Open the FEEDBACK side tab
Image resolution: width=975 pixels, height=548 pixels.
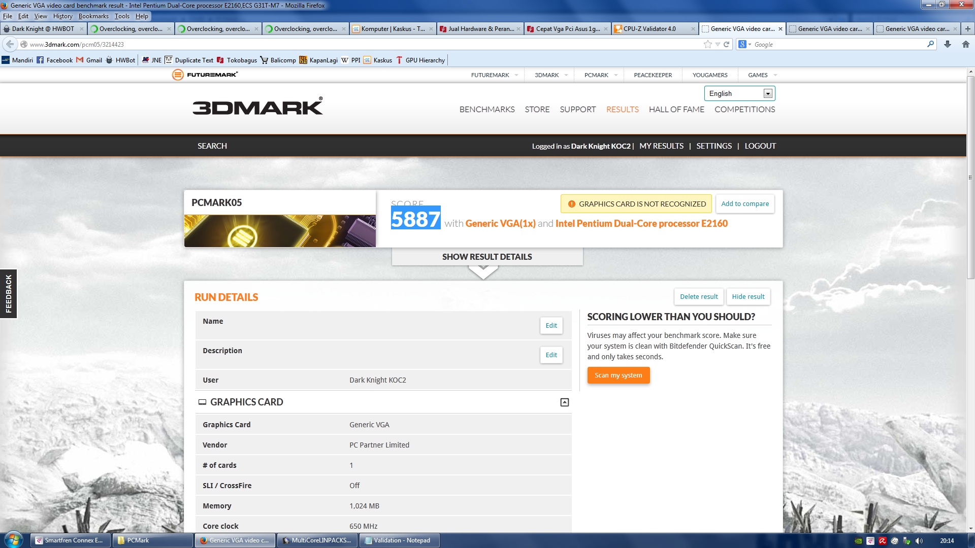tap(8, 294)
